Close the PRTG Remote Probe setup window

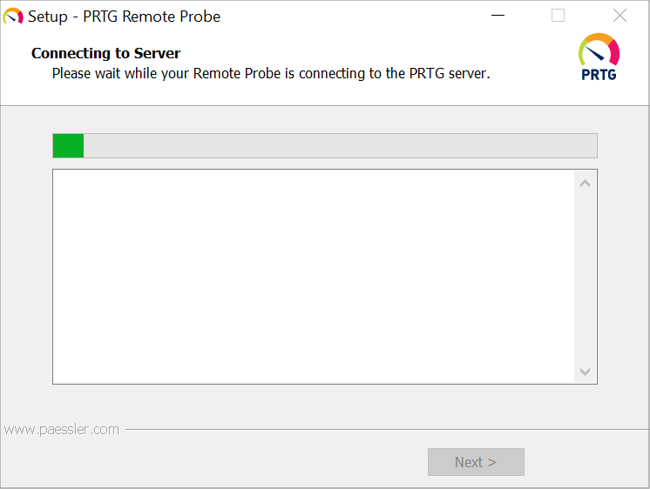(620, 16)
